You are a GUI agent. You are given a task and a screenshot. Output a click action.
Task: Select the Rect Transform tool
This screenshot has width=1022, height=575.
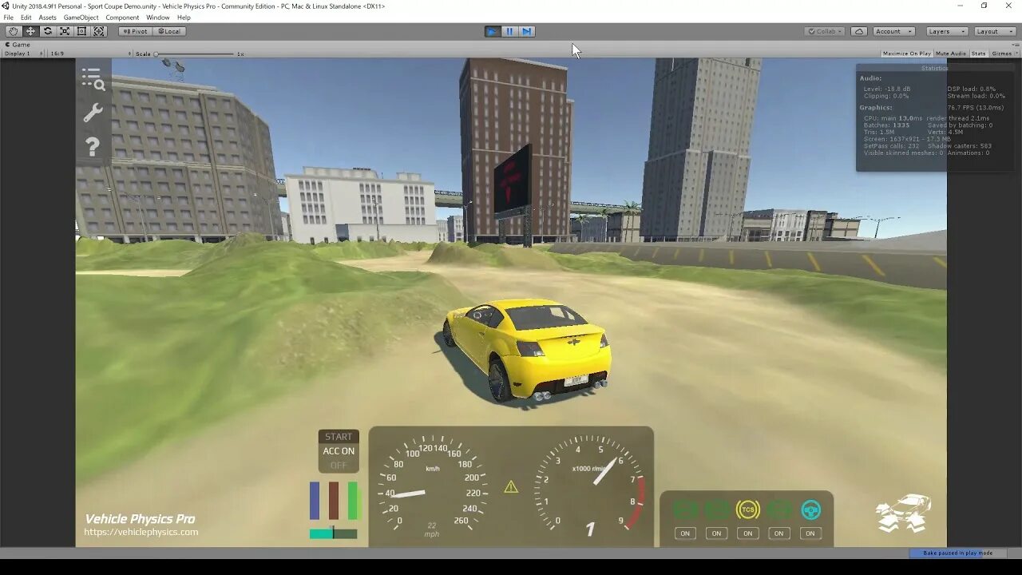point(81,31)
